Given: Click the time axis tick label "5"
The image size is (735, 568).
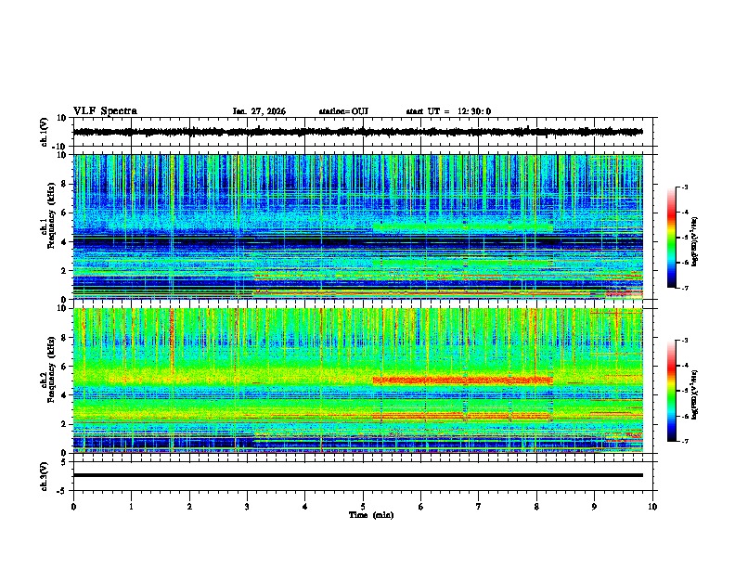Looking at the screenshot, I should pyautogui.click(x=363, y=507).
